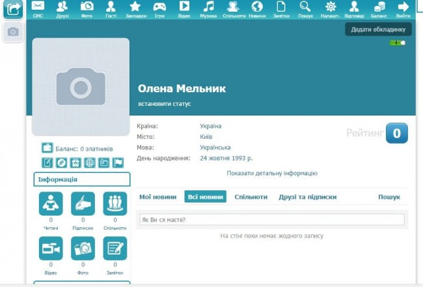The height and width of the screenshot is (287, 423).
Task: Switch to the Мої новини tab
Action: point(157,197)
